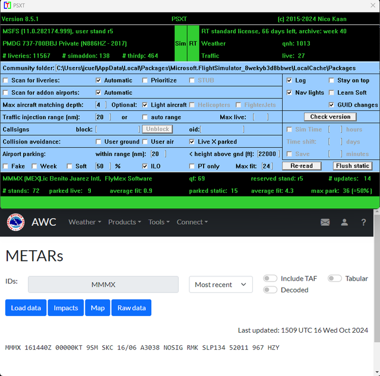Screen dimensions: 380x376
Task: Click the 'reserved stand: r5' status text
Action: pyautogui.click(x=277, y=179)
